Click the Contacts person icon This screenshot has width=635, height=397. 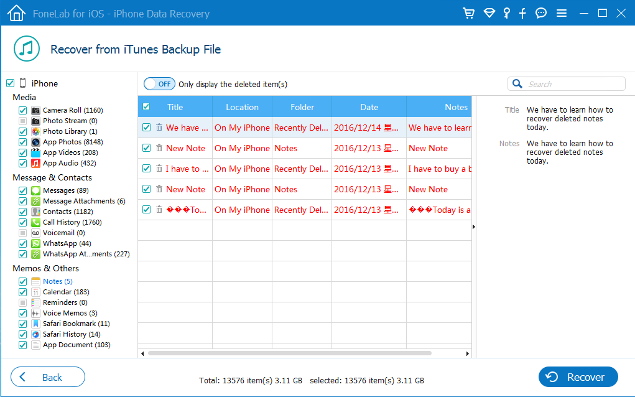click(35, 212)
